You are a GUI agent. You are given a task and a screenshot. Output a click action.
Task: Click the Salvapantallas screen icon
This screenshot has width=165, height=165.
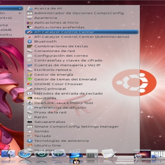click(30, 122)
